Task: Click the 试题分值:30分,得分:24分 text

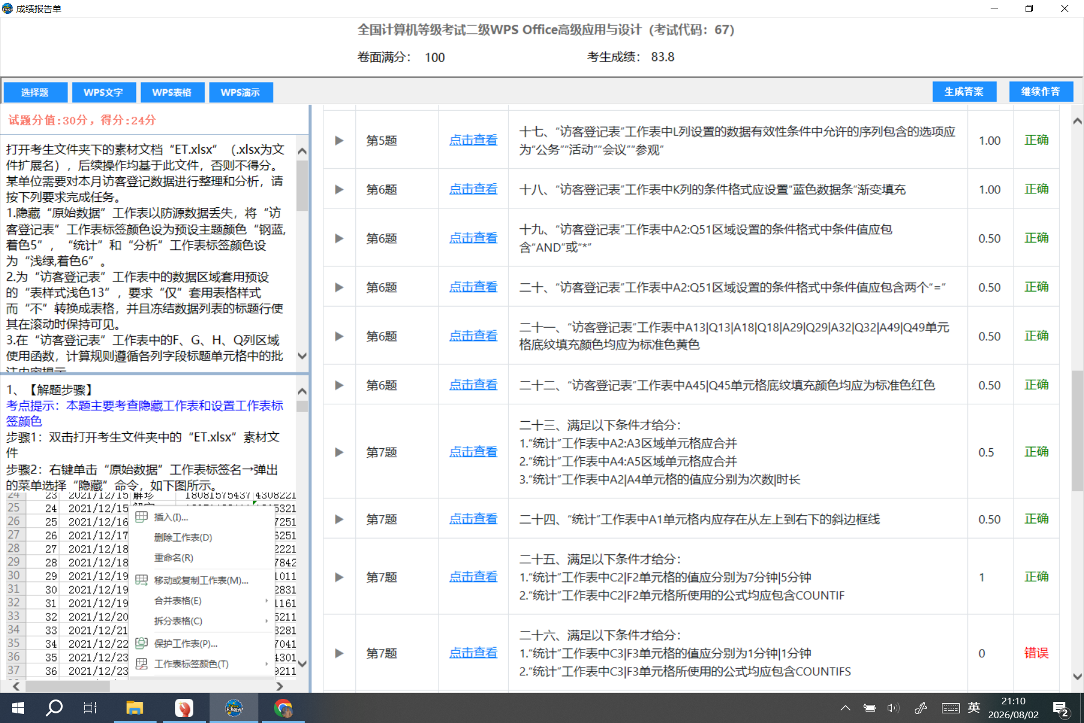Action: tap(82, 120)
